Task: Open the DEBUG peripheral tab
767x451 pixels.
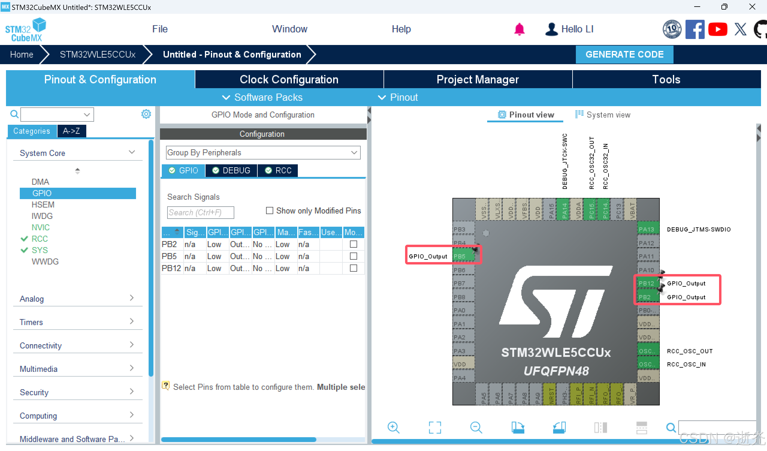Action: pyautogui.click(x=231, y=170)
